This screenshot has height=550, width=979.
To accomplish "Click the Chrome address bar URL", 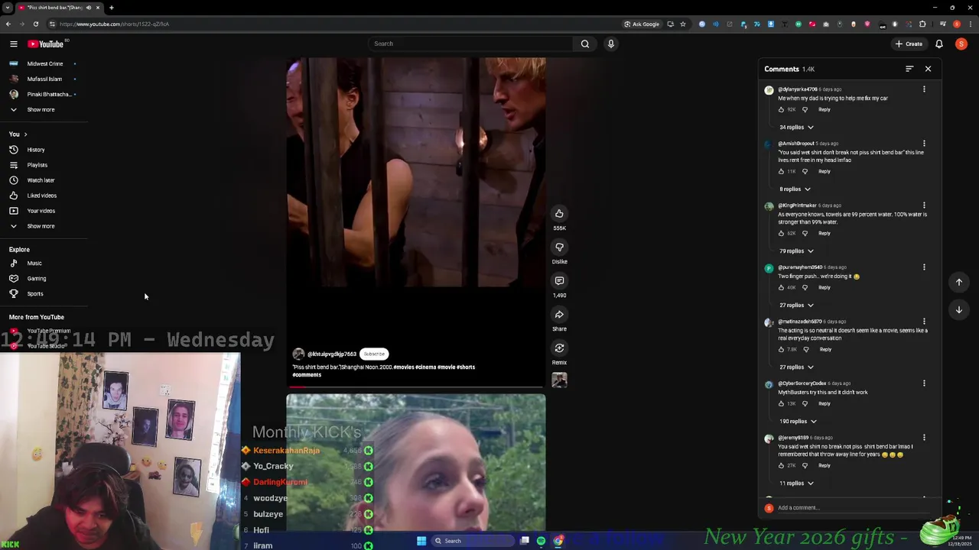I will coord(115,24).
